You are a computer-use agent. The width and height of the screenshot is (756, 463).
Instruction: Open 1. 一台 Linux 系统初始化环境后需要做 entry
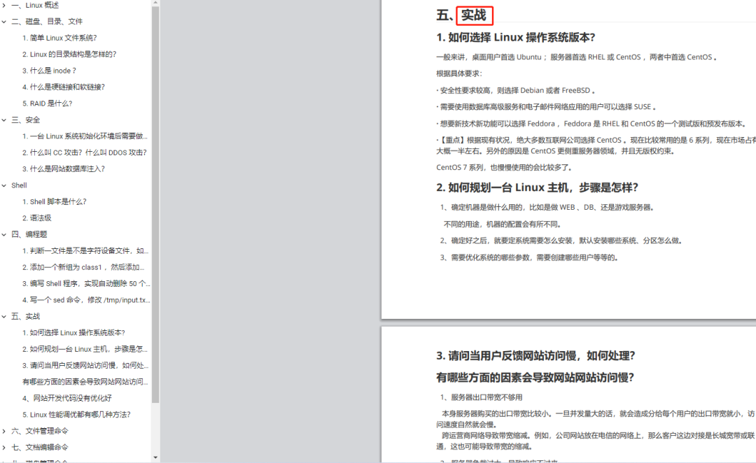[85, 136]
